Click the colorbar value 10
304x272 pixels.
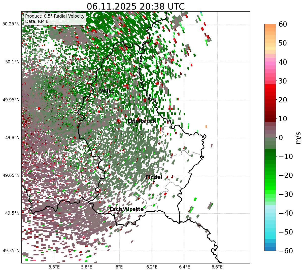283,119
